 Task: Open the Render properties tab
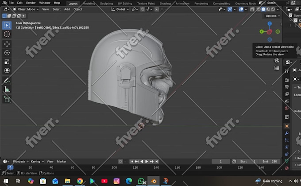click(x=286, y=80)
